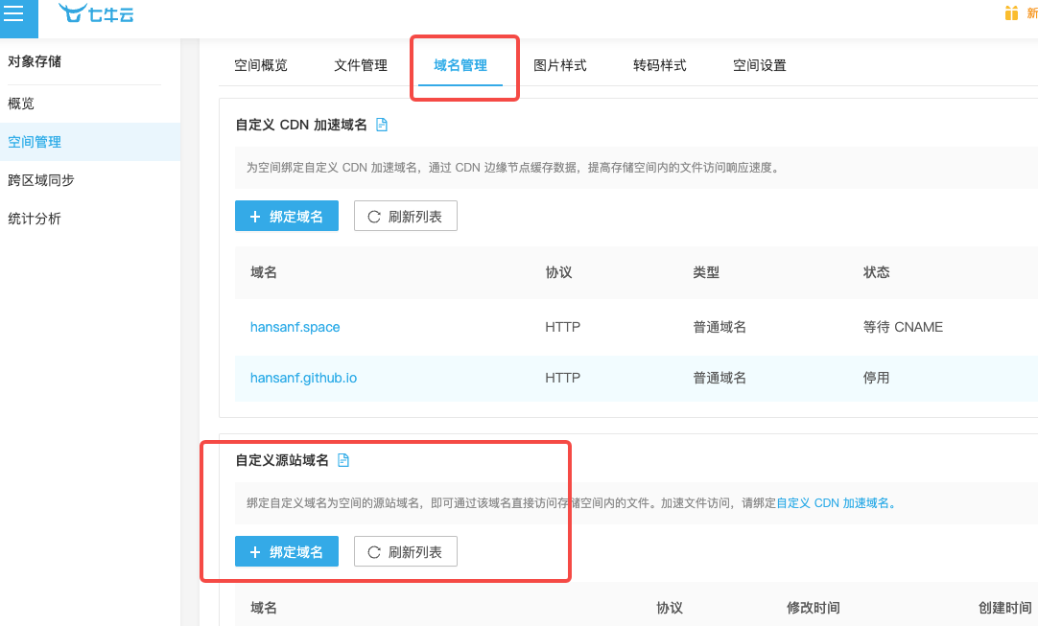Open the hansanf.space domain link

tap(295, 327)
